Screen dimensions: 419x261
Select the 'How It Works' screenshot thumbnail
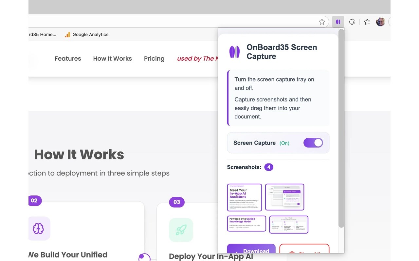click(x=289, y=224)
